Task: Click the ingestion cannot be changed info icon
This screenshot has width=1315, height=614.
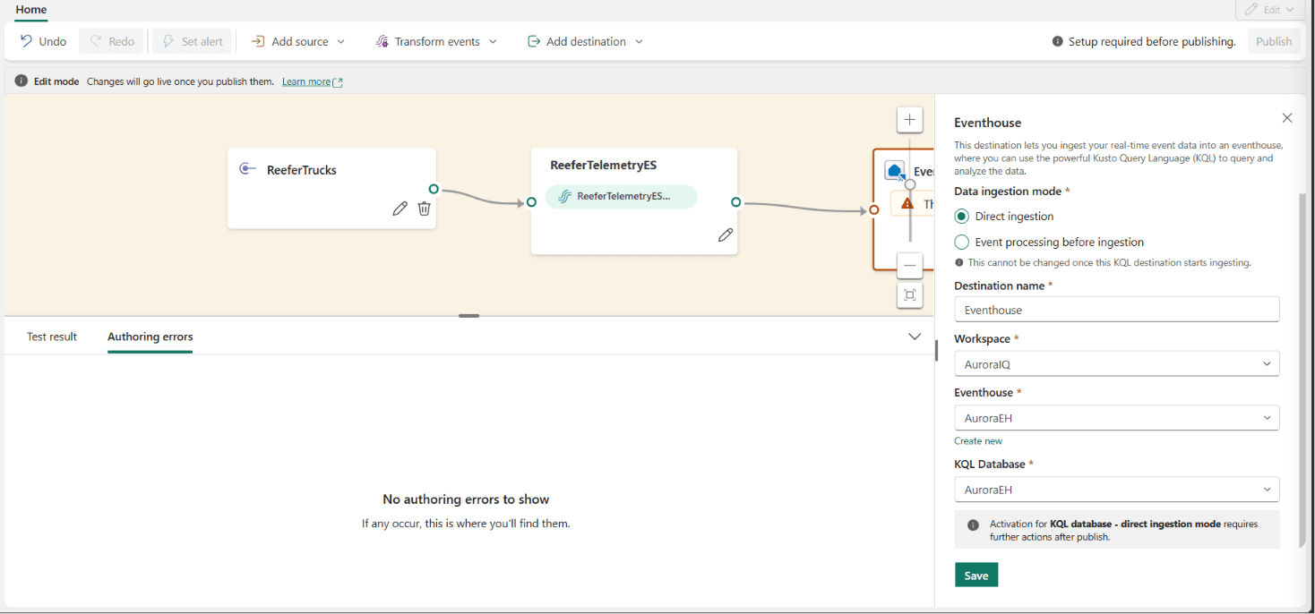Action: 959,262
